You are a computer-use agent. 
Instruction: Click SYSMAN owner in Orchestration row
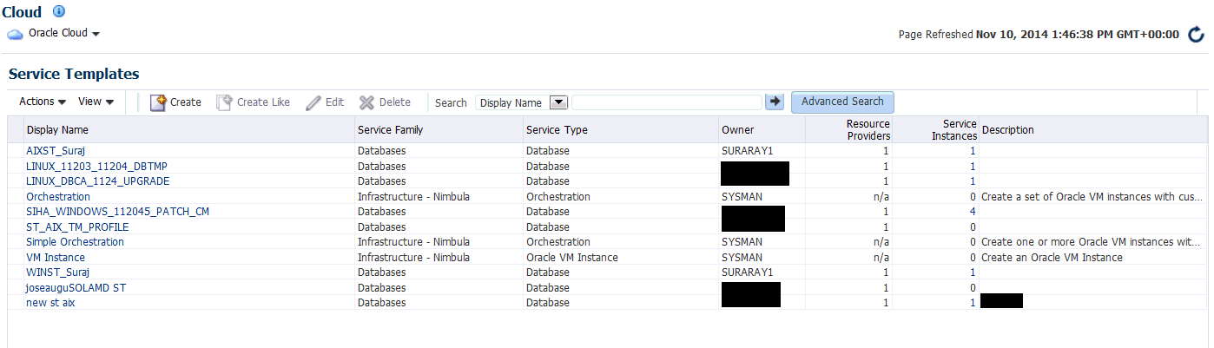pos(742,197)
